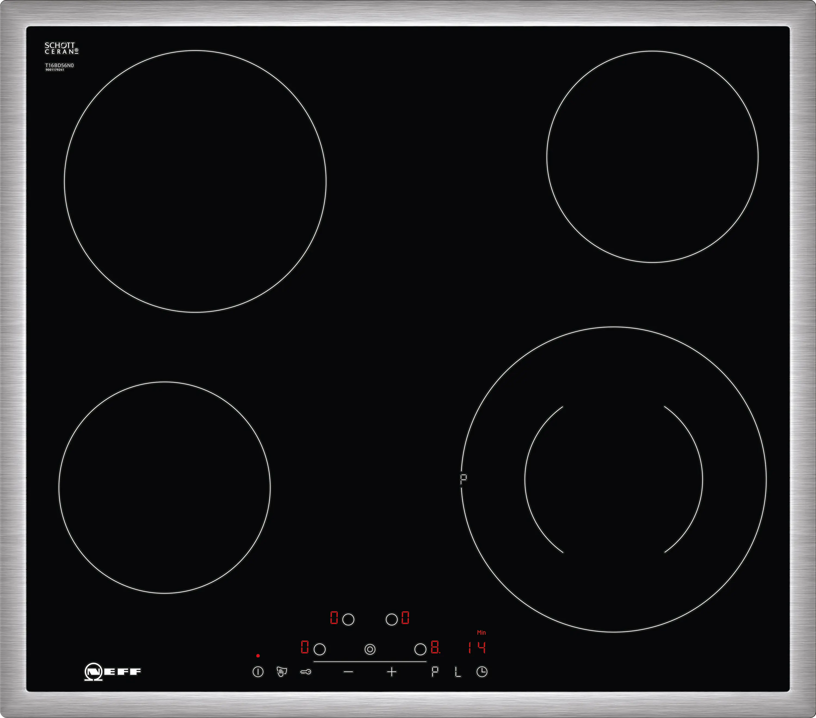The height and width of the screenshot is (718, 816).
Task: Tap the T16BD56N0 model number label
Action: (x=59, y=65)
